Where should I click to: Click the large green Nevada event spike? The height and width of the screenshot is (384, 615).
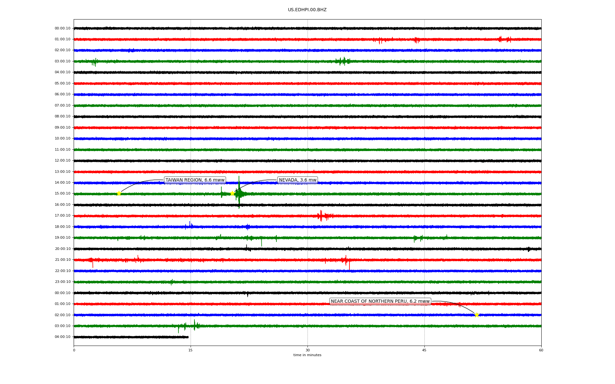pyautogui.click(x=239, y=193)
